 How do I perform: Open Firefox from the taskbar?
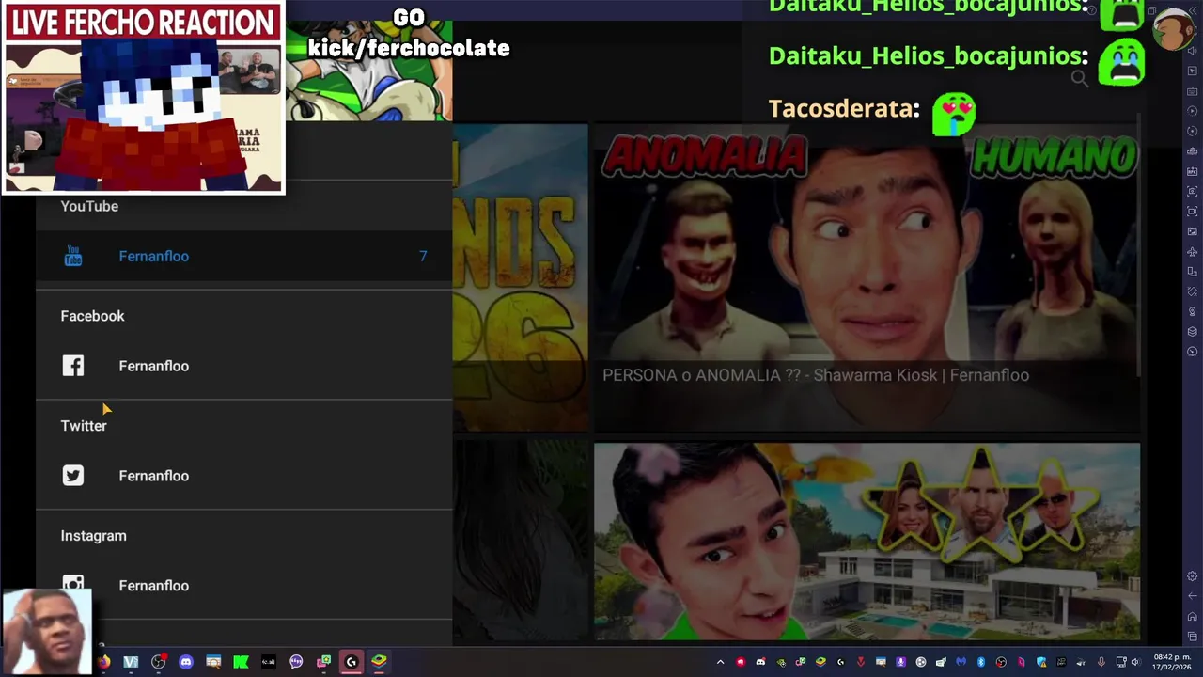(x=104, y=661)
